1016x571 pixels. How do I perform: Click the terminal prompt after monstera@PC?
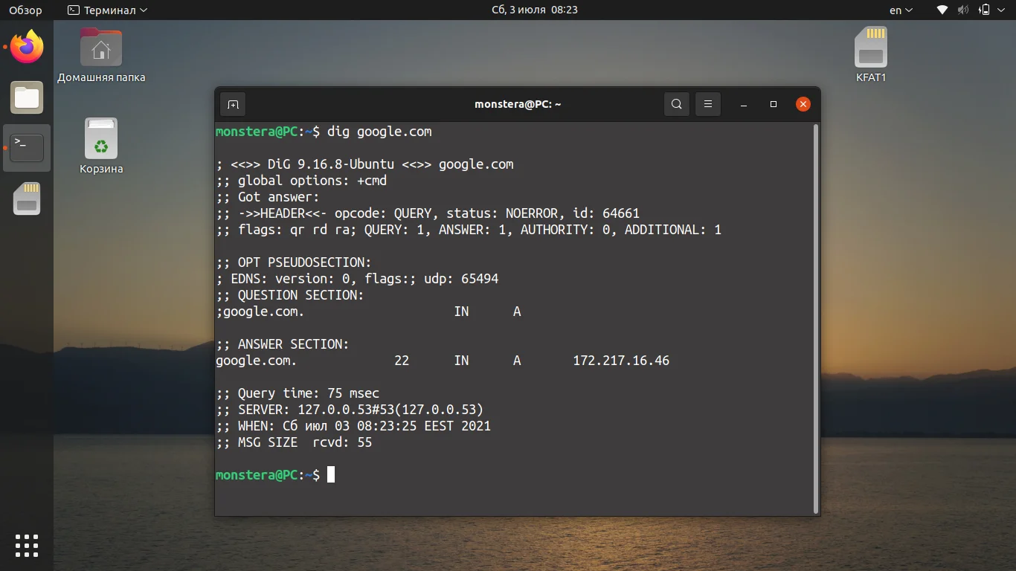pyautogui.click(x=330, y=474)
